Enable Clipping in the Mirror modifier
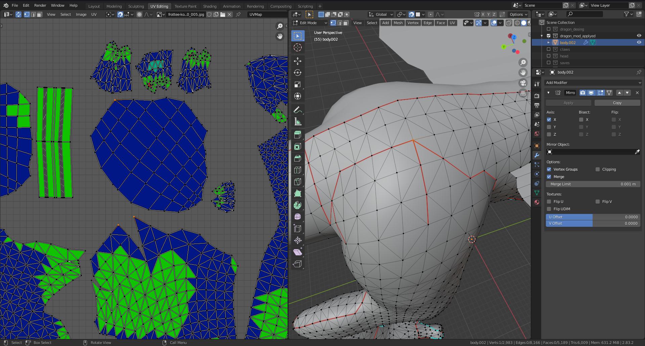The height and width of the screenshot is (346, 645). coord(598,169)
